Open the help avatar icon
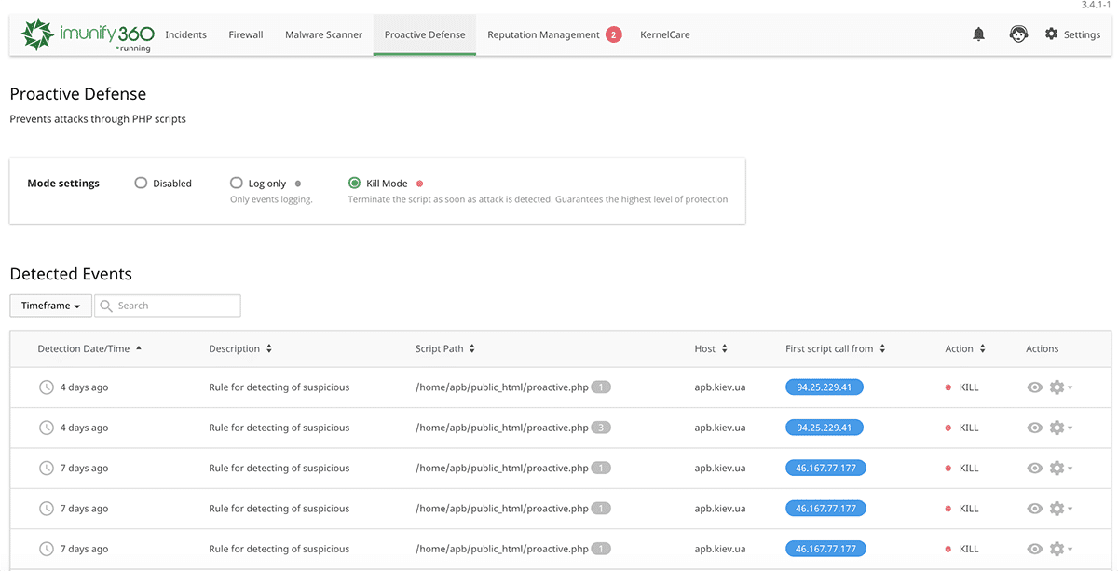 pyautogui.click(x=1018, y=34)
